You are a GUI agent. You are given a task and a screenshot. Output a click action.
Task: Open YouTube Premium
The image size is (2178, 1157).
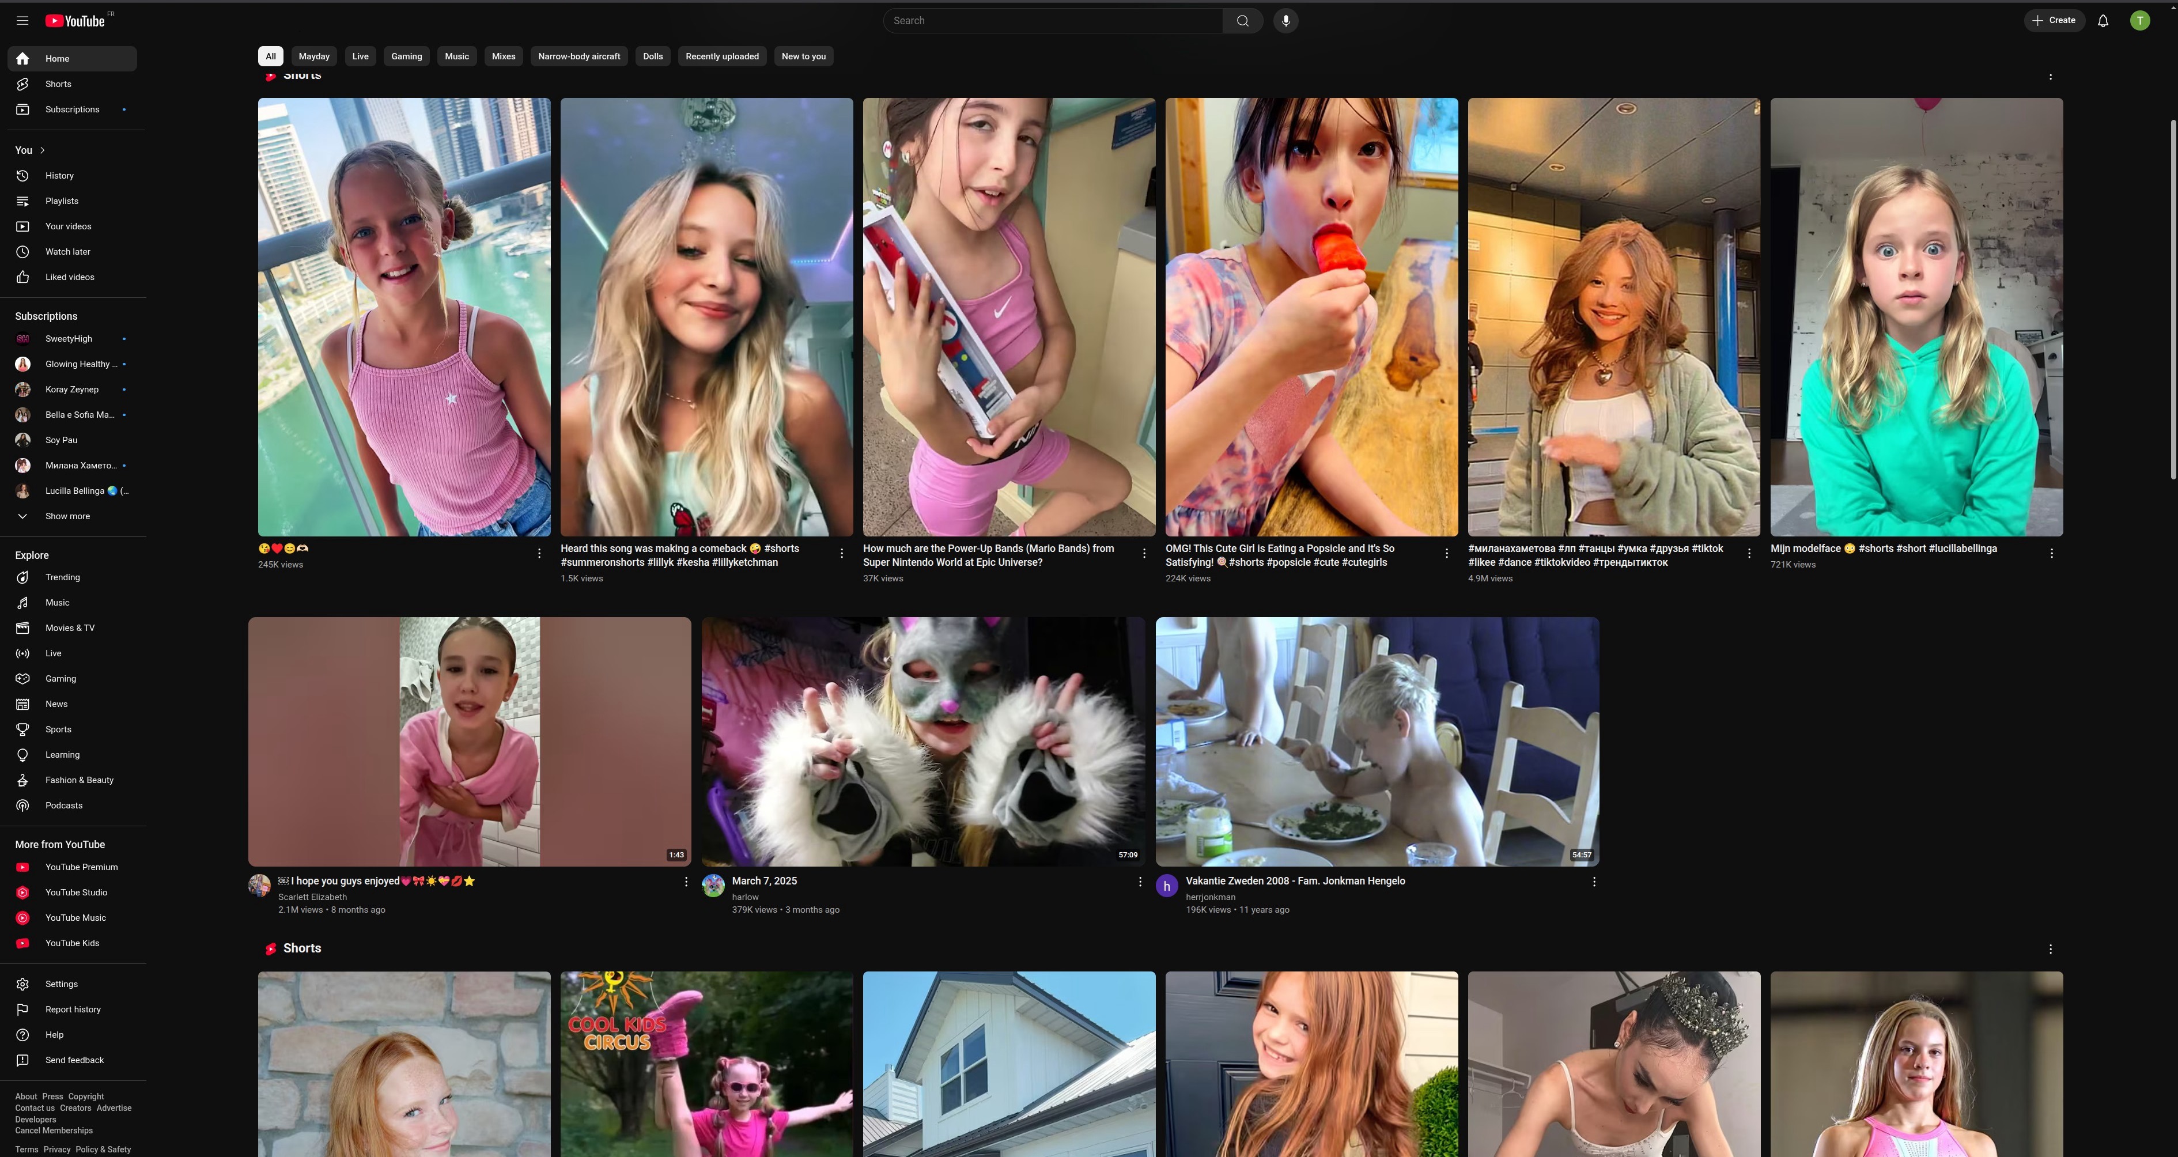[72, 867]
